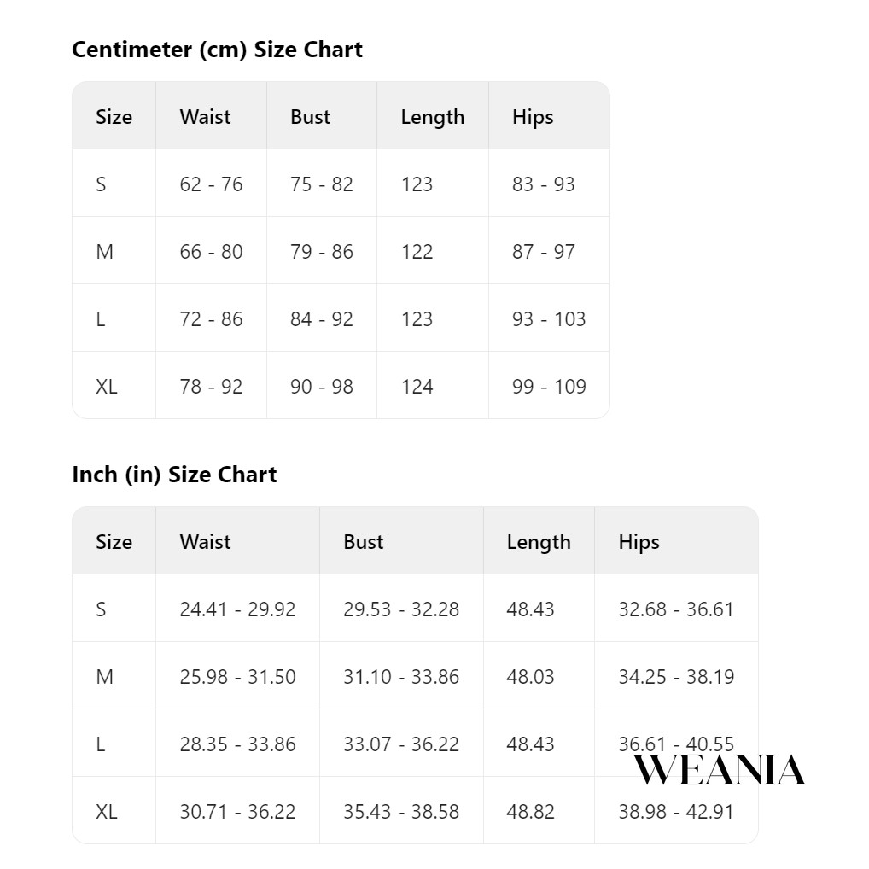This screenshot has width=869, height=869.
Task: Click the 124 length cell for XL
Action: pyautogui.click(x=417, y=386)
